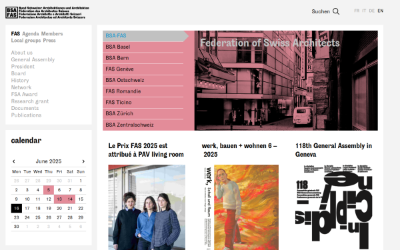Open the Documents page
Image resolution: width=400 pixels, height=250 pixels.
tap(25, 108)
